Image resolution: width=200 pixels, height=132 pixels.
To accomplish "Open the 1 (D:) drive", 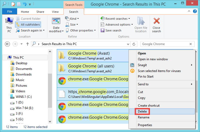I will click(17, 102).
